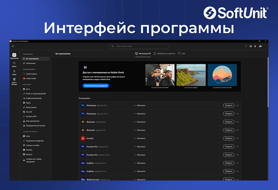Open the mountain illustration thumbnail

tap(222, 75)
